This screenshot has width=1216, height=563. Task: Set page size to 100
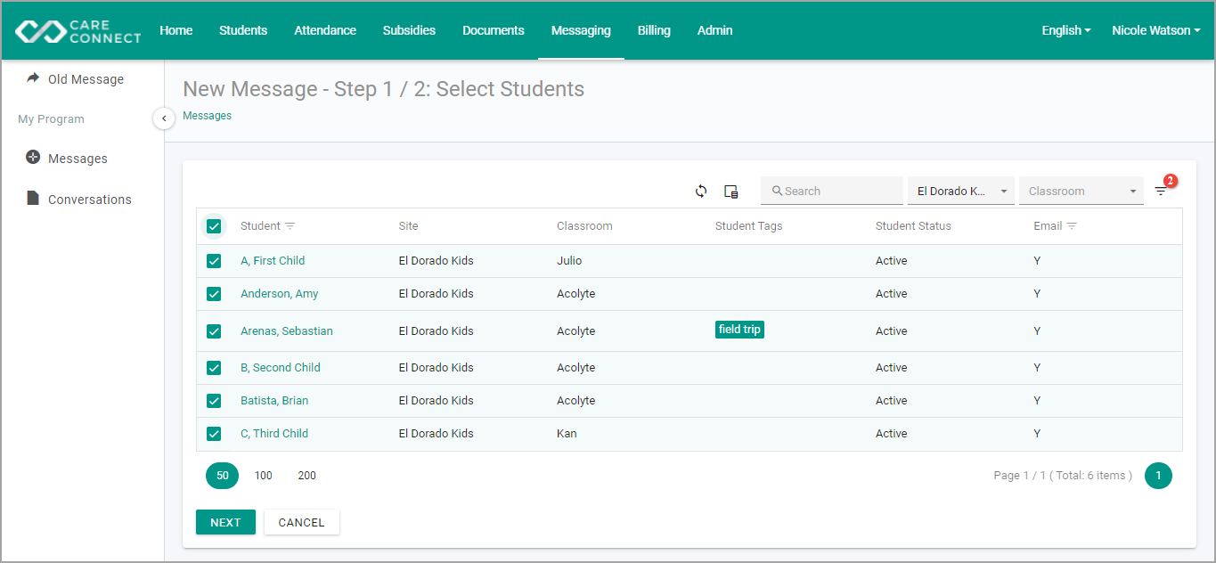pyautogui.click(x=263, y=476)
